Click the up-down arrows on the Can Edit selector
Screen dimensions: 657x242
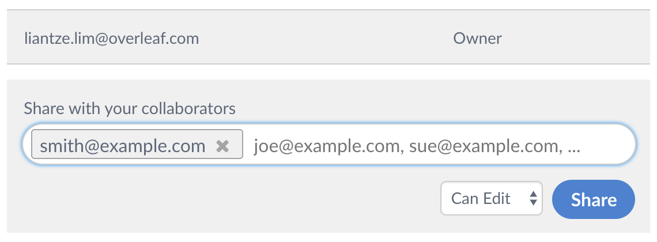pos(533,198)
